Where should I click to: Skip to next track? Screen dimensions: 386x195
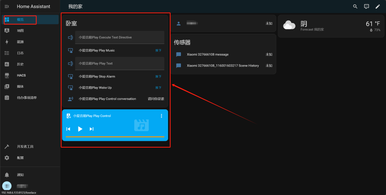point(92,129)
